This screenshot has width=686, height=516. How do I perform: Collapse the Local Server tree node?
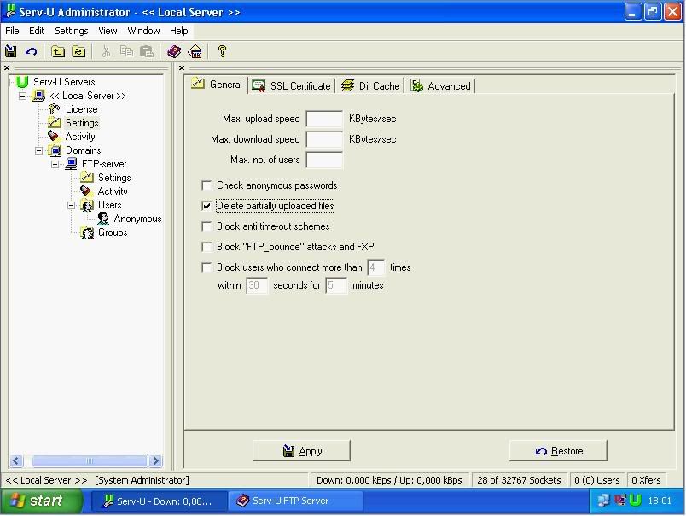coord(23,96)
